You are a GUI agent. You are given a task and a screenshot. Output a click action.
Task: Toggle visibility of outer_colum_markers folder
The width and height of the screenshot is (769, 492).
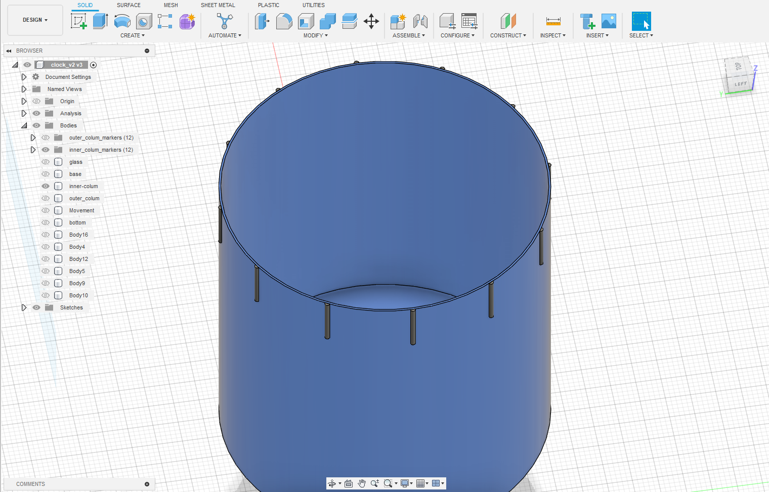(x=46, y=138)
